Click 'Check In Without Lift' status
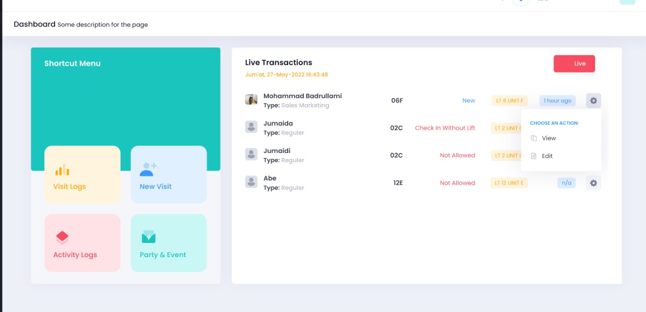The width and height of the screenshot is (646, 312). pyautogui.click(x=445, y=128)
